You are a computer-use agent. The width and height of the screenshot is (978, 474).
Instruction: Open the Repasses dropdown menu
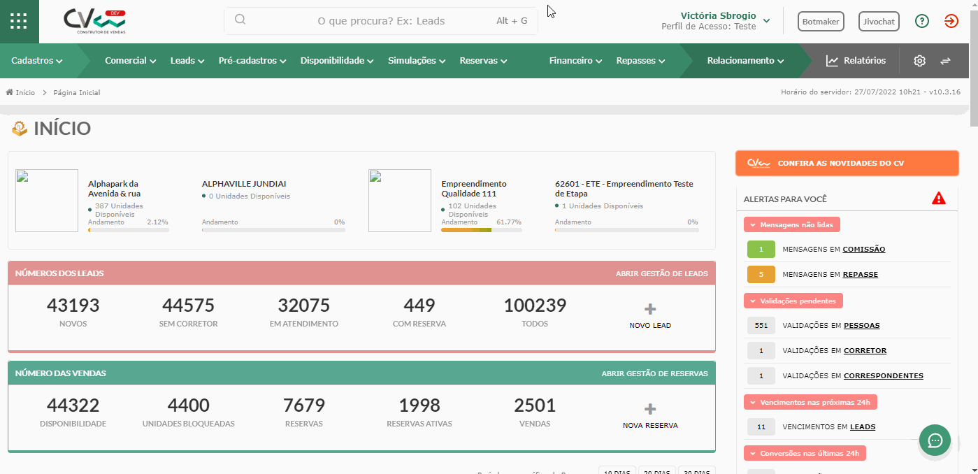[640, 61]
